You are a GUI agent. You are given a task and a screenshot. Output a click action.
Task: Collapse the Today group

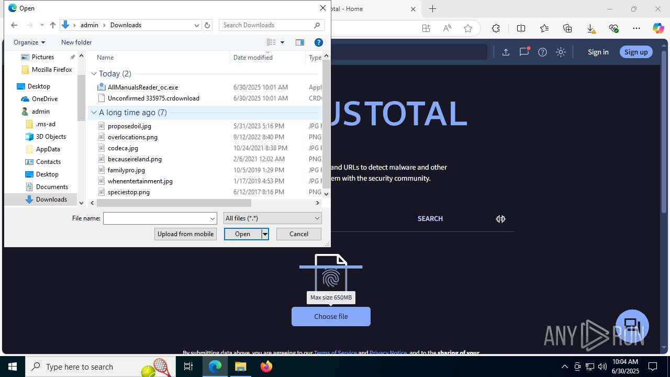point(94,74)
